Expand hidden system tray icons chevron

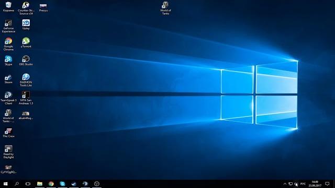(x=285, y=184)
